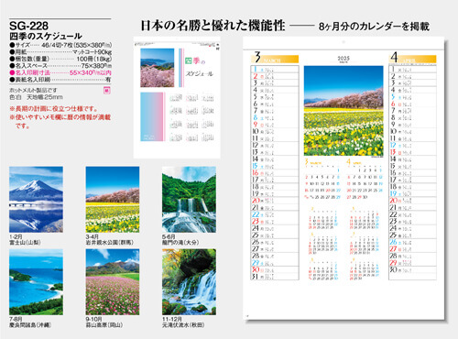Viewport: 458px width, 339px height.
Task: Click the SG-228 product code heading
Action: point(29,26)
